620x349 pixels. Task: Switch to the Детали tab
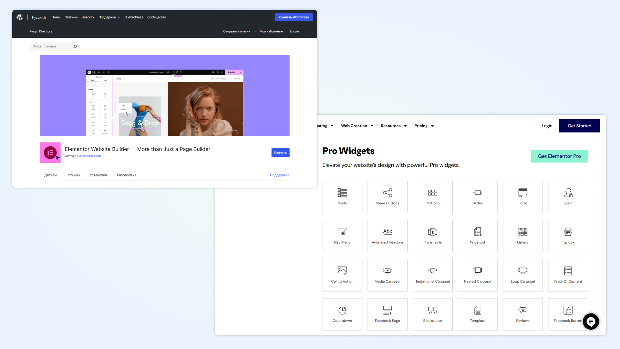tap(50, 175)
